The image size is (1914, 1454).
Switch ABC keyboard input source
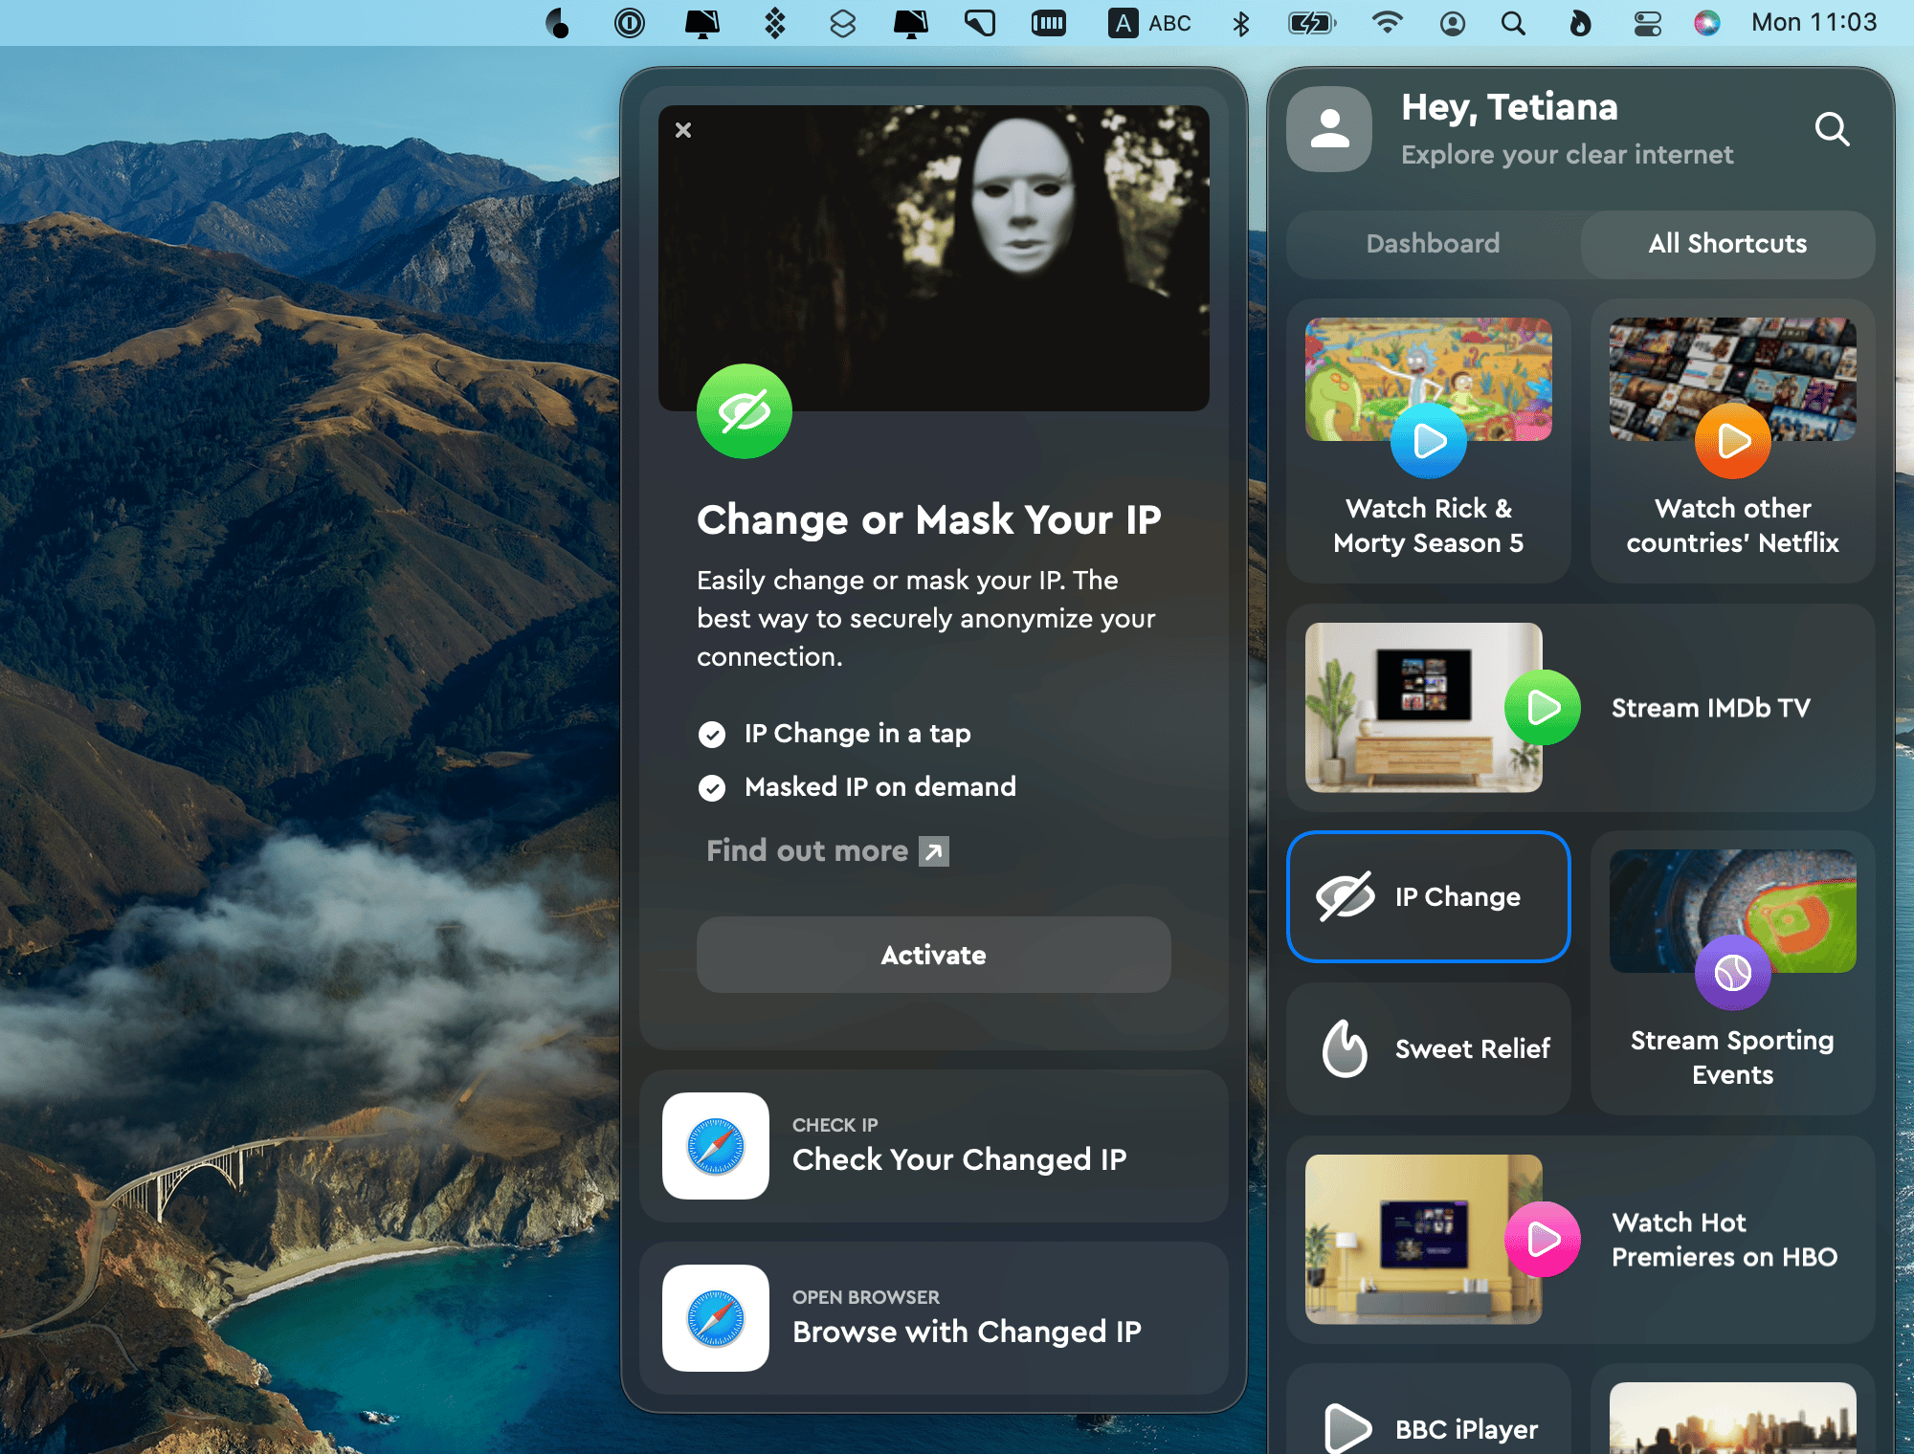coord(1149,23)
